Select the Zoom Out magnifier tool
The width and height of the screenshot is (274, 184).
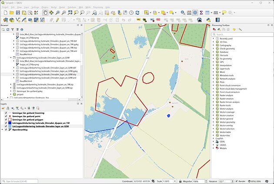pos(64,13)
